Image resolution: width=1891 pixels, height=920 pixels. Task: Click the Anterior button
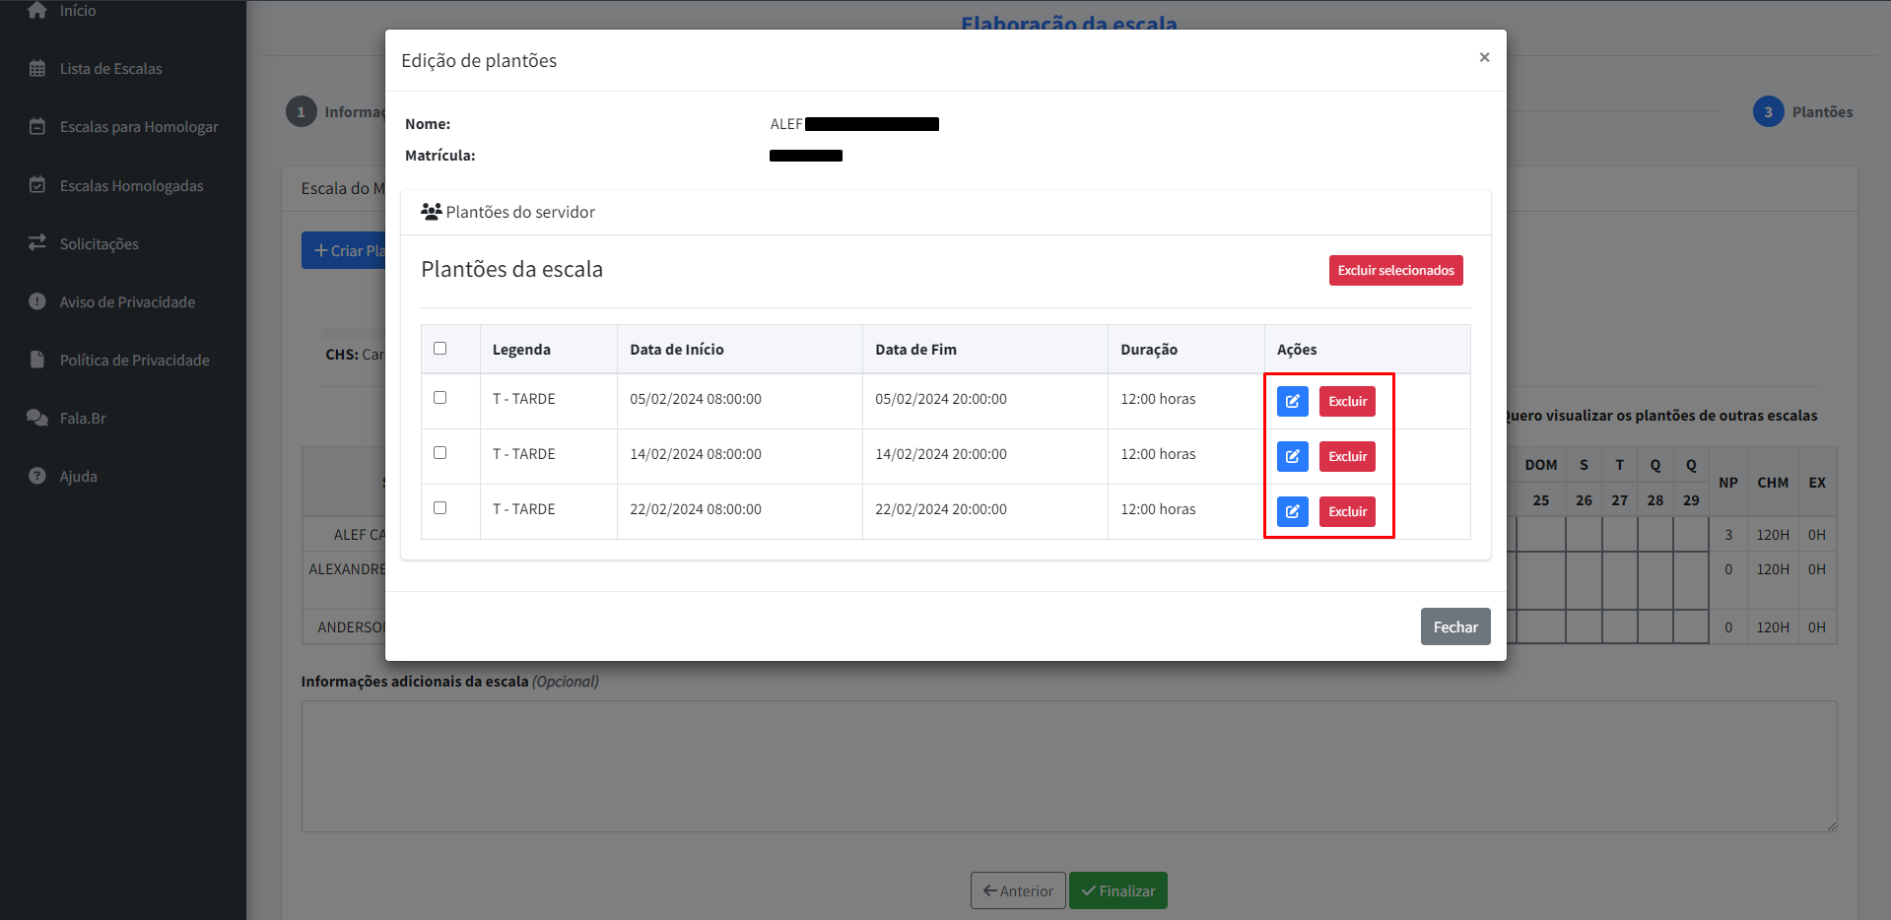1018,890
